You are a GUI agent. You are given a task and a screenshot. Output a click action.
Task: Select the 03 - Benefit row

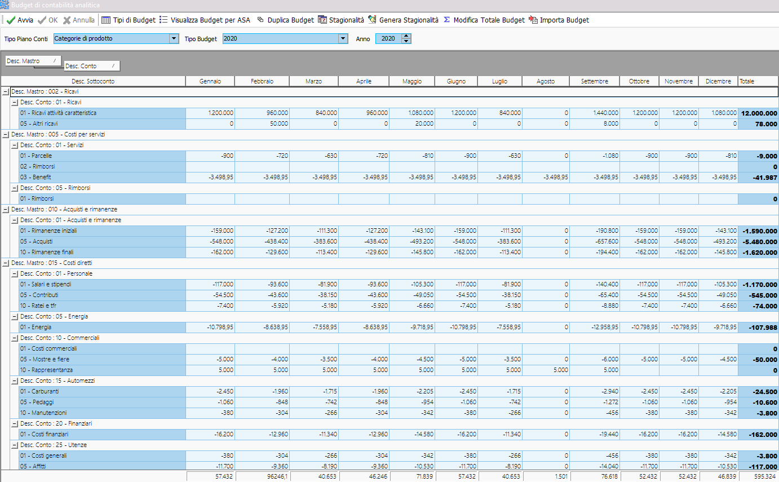(x=398, y=177)
